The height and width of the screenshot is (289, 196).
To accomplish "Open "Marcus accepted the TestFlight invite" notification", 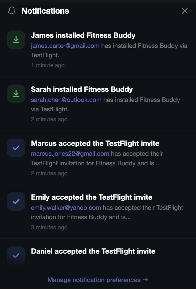I will 95,143.
